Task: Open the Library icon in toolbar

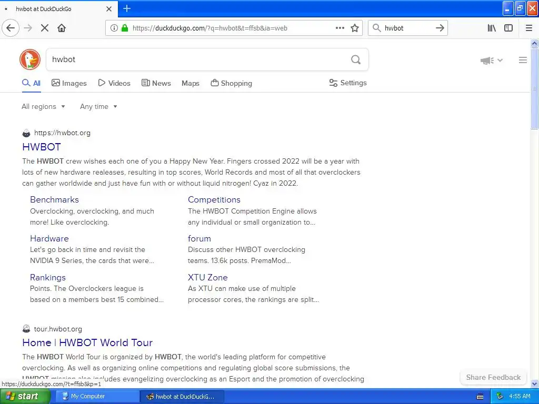Action: [x=492, y=28]
